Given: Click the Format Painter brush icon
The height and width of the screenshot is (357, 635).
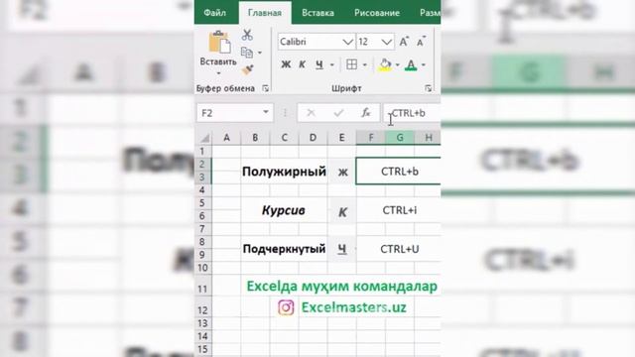Looking at the screenshot, I should tap(247, 70).
